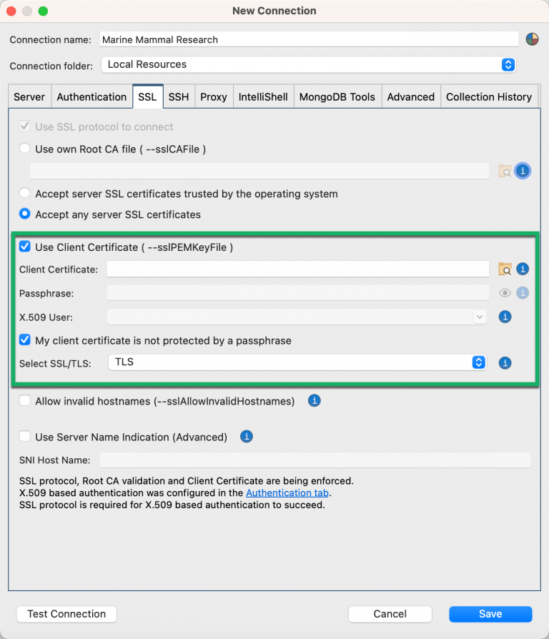The width and height of the screenshot is (549, 639).
Task: Disable the certificate not protected by passphrase checkbox
Action: [x=24, y=340]
